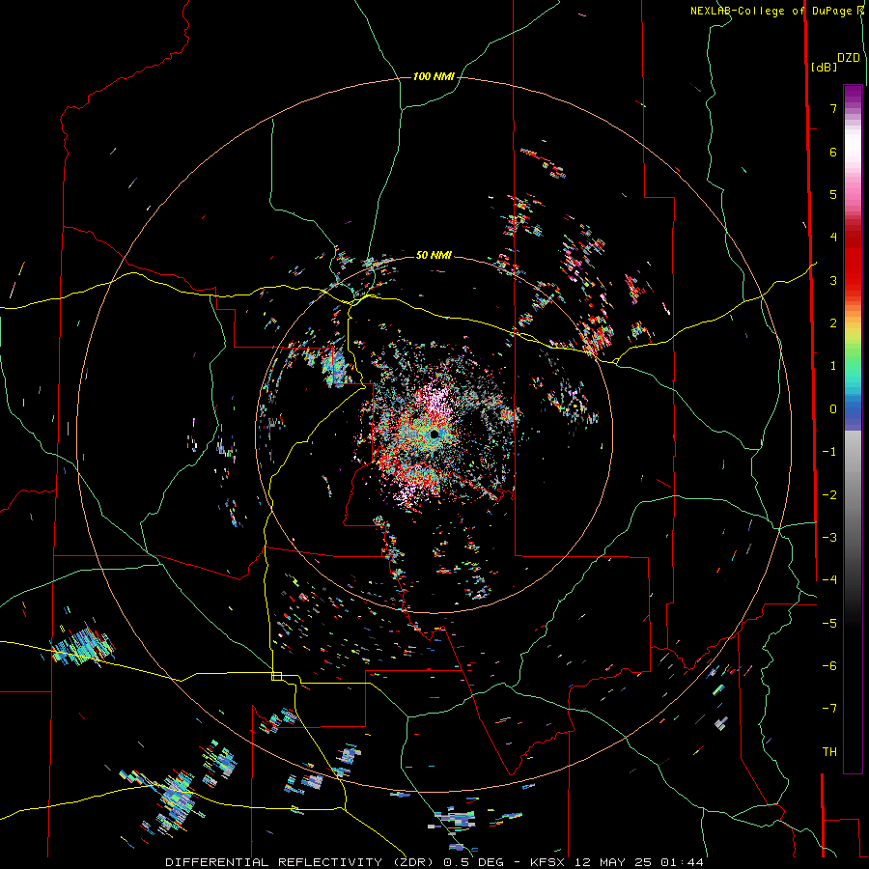Click the 0.5 DEG elevation text
Viewport: 869px width, 869px height.
tap(474, 862)
